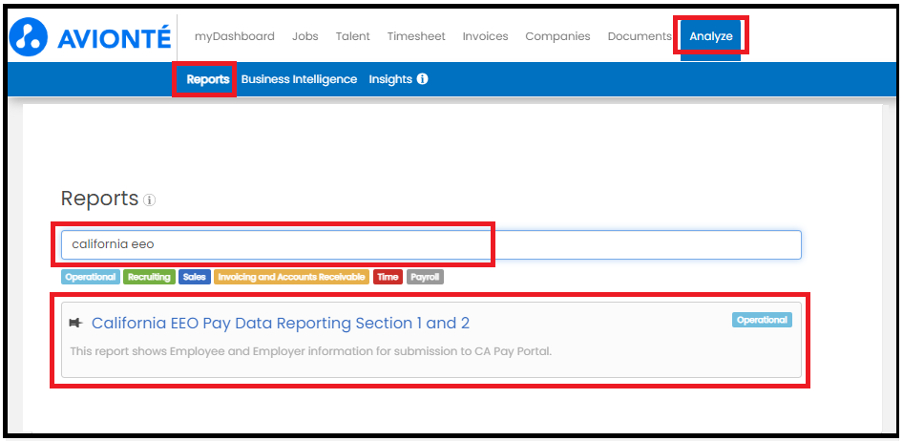The image size is (903, 441).
Task: Click the Avionté logo icon
Action: tap(29, 37)
